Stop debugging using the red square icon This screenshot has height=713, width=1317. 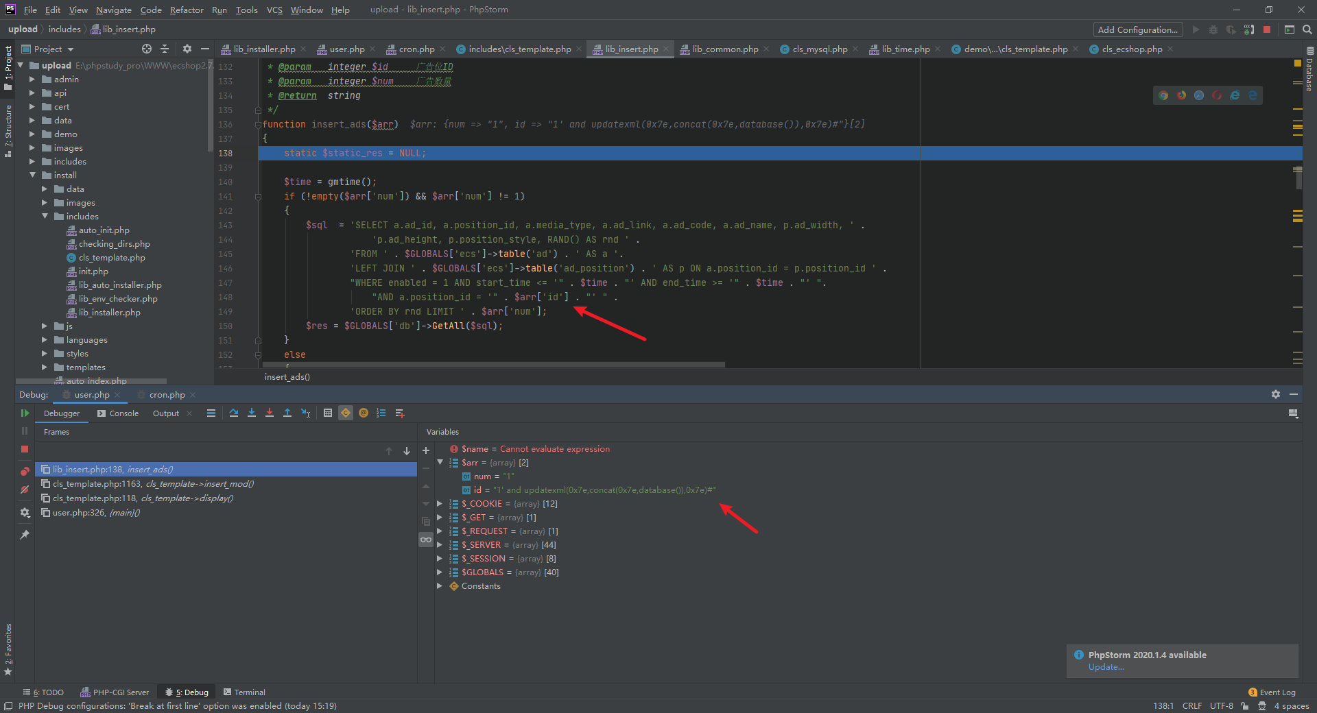(x=25, y=449)
